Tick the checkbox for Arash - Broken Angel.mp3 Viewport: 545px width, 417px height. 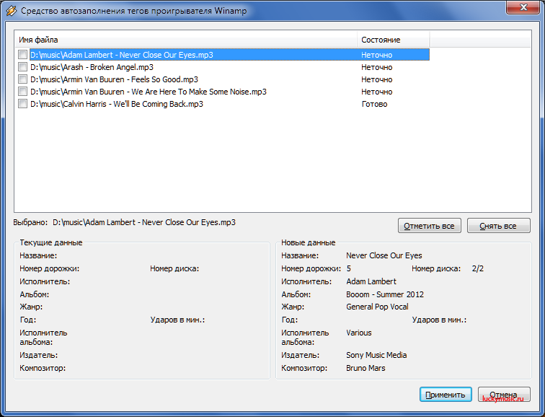pyautogui.click(x=22, y=67)
